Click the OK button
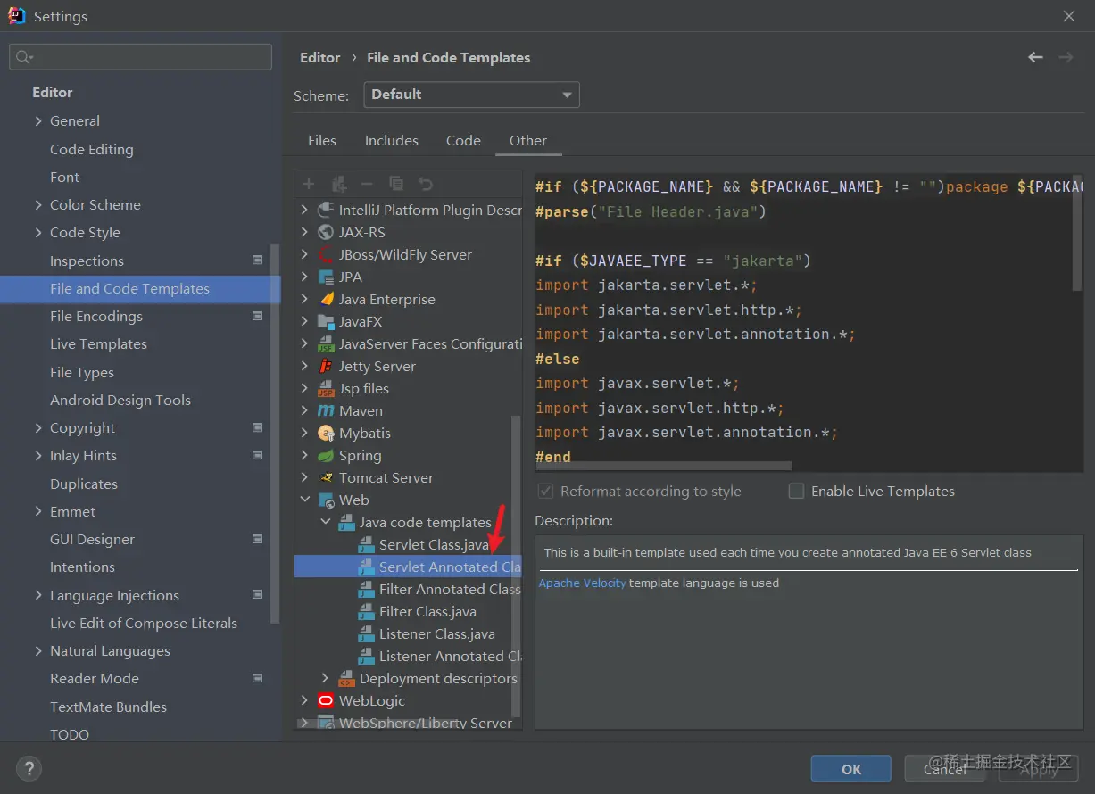The height and width of the screenshot is (794, 1095). [x=851, y=769]
